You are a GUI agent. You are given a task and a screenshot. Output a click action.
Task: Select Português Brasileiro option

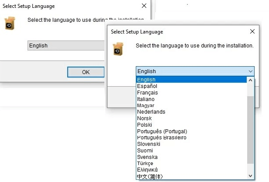pos(162,138)
